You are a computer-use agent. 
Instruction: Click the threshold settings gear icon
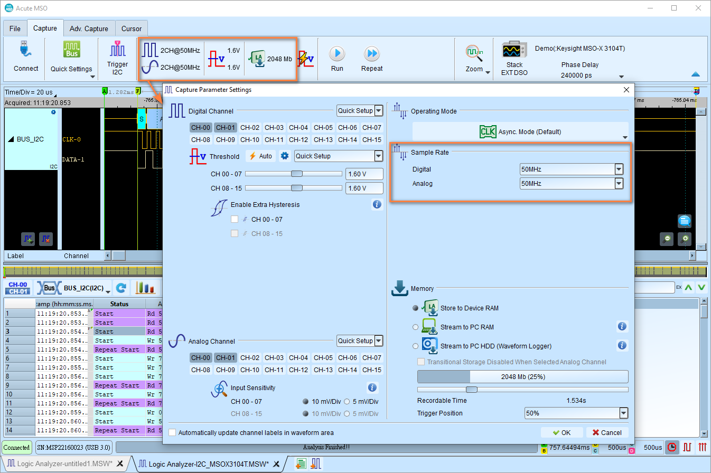point(285,156)
